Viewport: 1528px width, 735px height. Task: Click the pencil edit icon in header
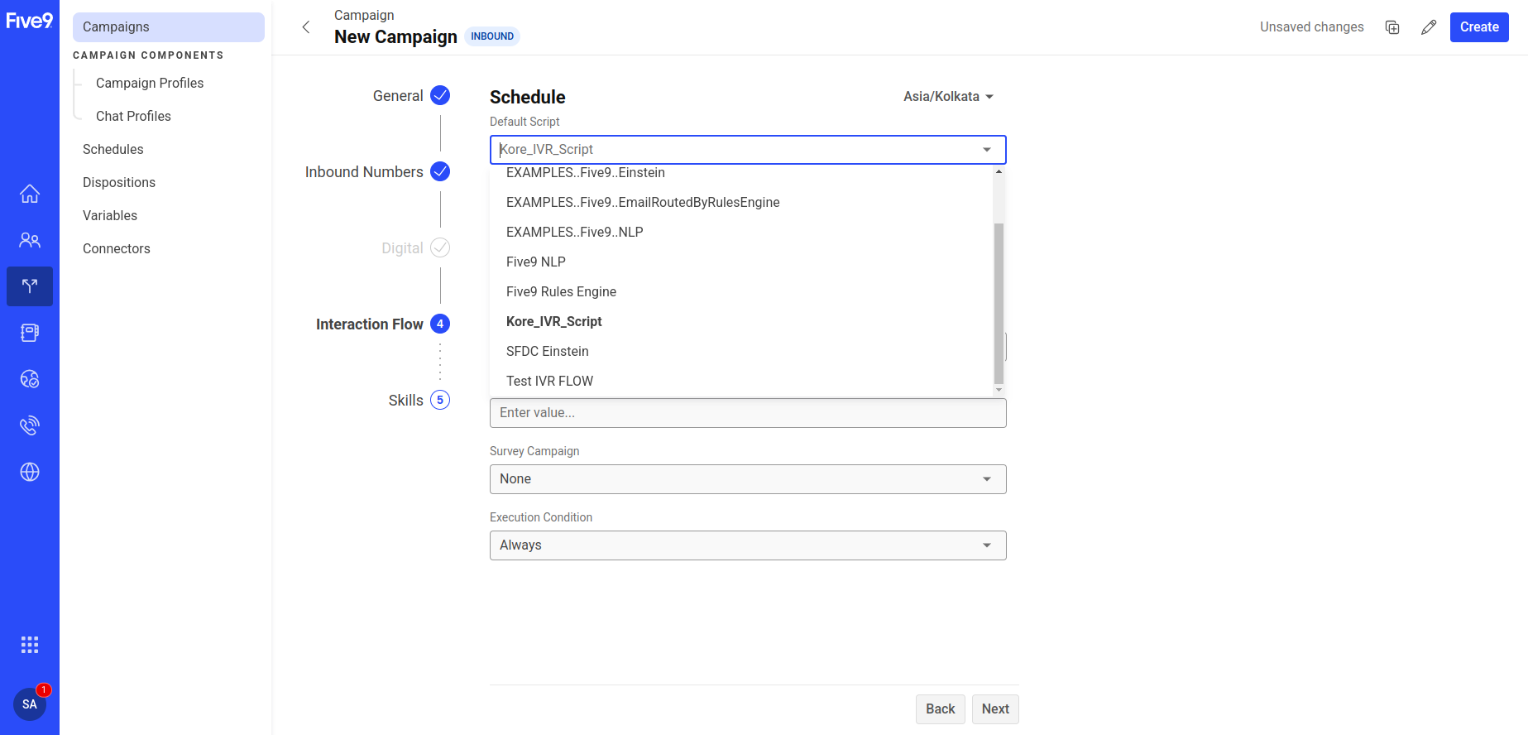click(x=1429, y=27)
